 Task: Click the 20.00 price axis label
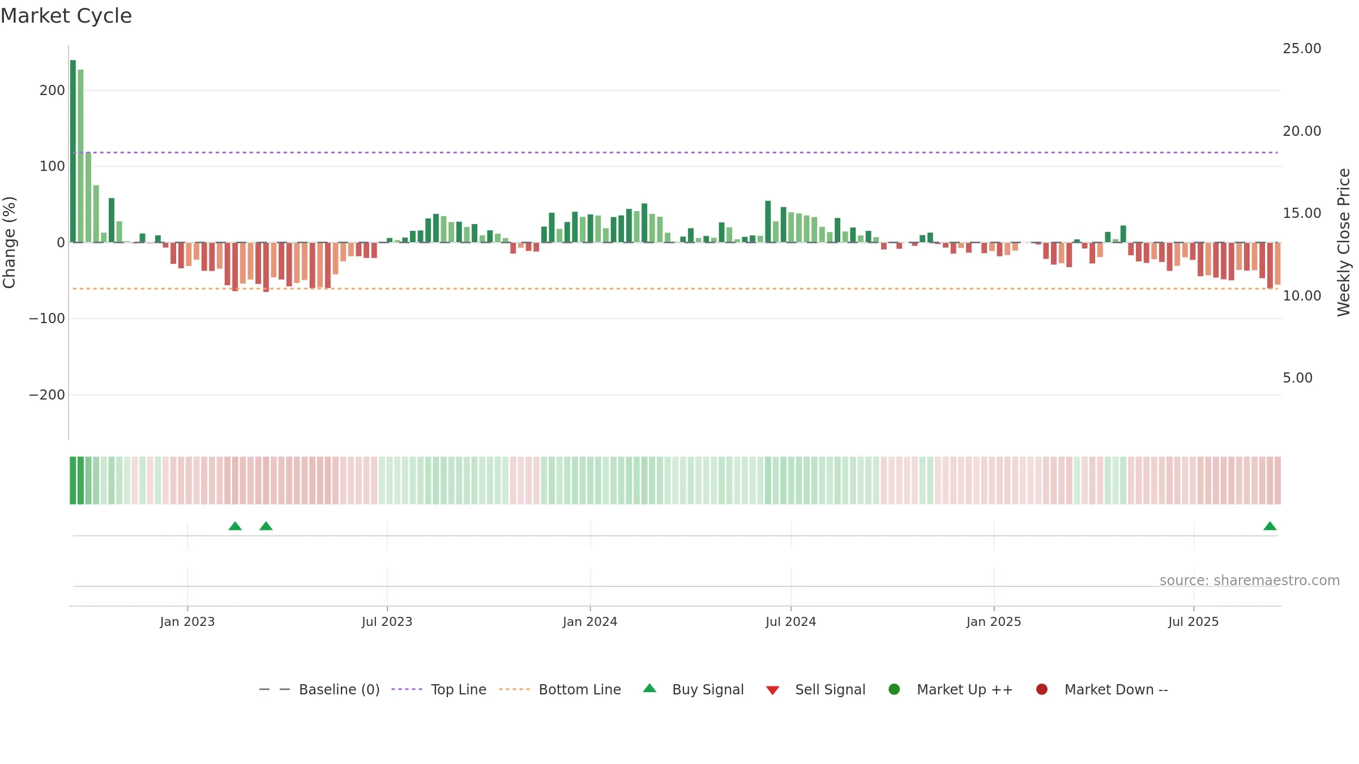pyautogui.click(x=1302, y=131)
